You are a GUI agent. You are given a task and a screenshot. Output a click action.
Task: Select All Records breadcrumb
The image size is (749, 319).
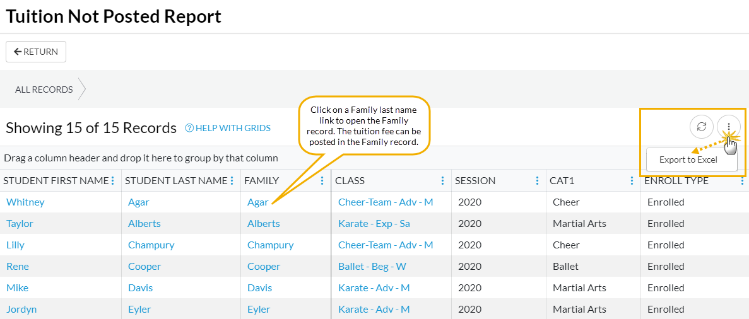(x=44, y=90)
